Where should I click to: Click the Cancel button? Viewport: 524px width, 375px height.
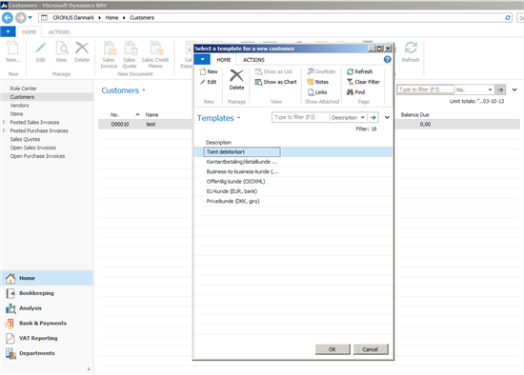point(371,349)
